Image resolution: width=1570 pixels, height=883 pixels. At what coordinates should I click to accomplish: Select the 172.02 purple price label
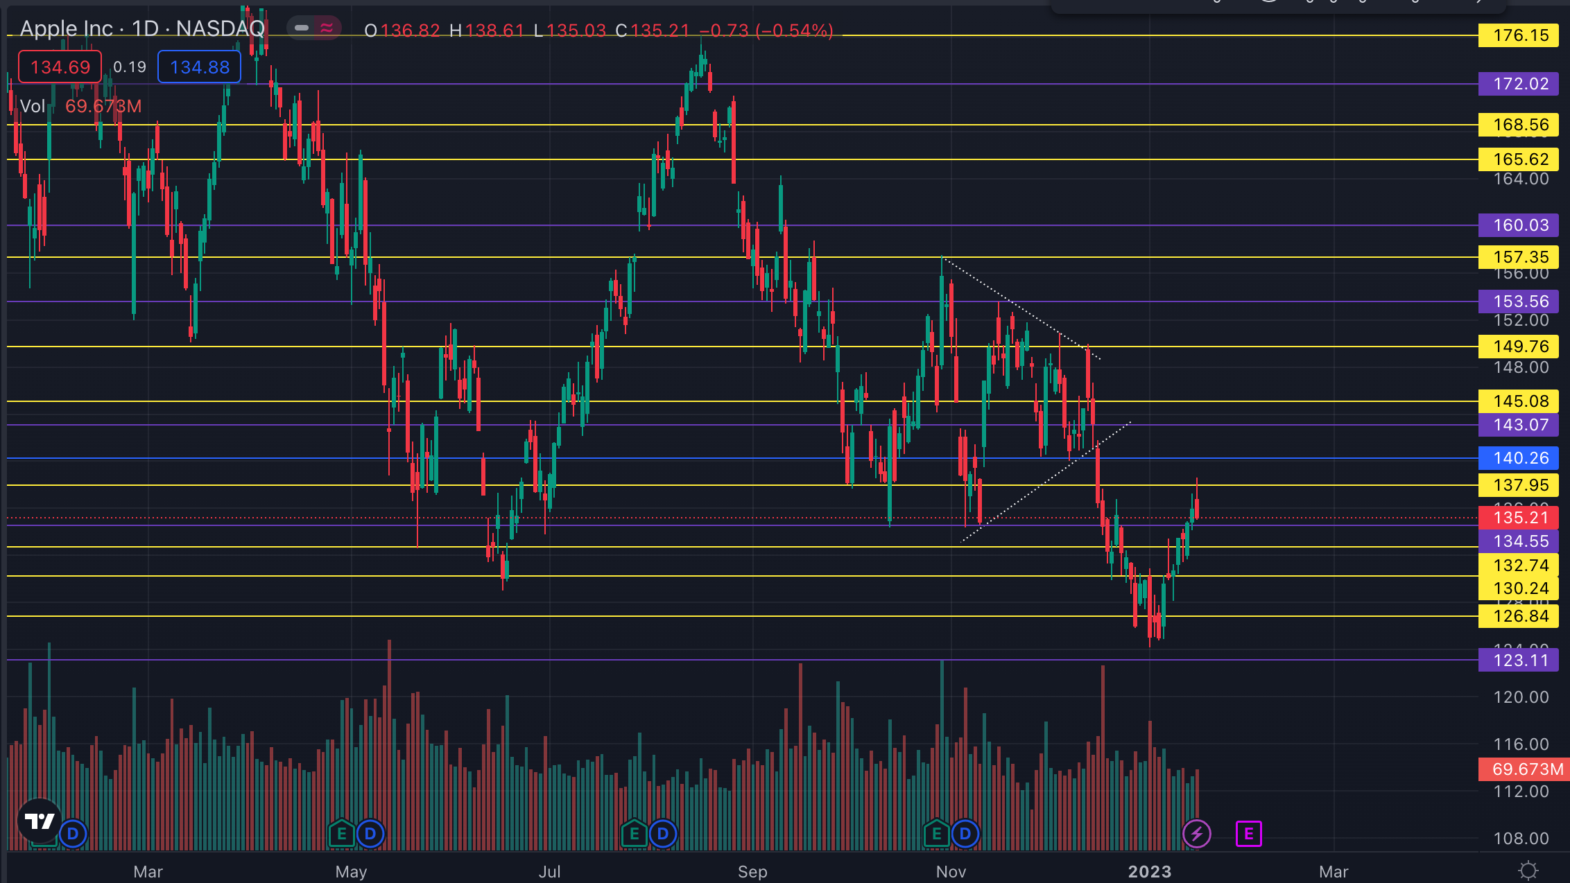pos(1519,84)
